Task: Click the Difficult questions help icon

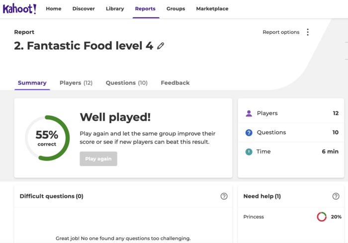Action: 224,196
